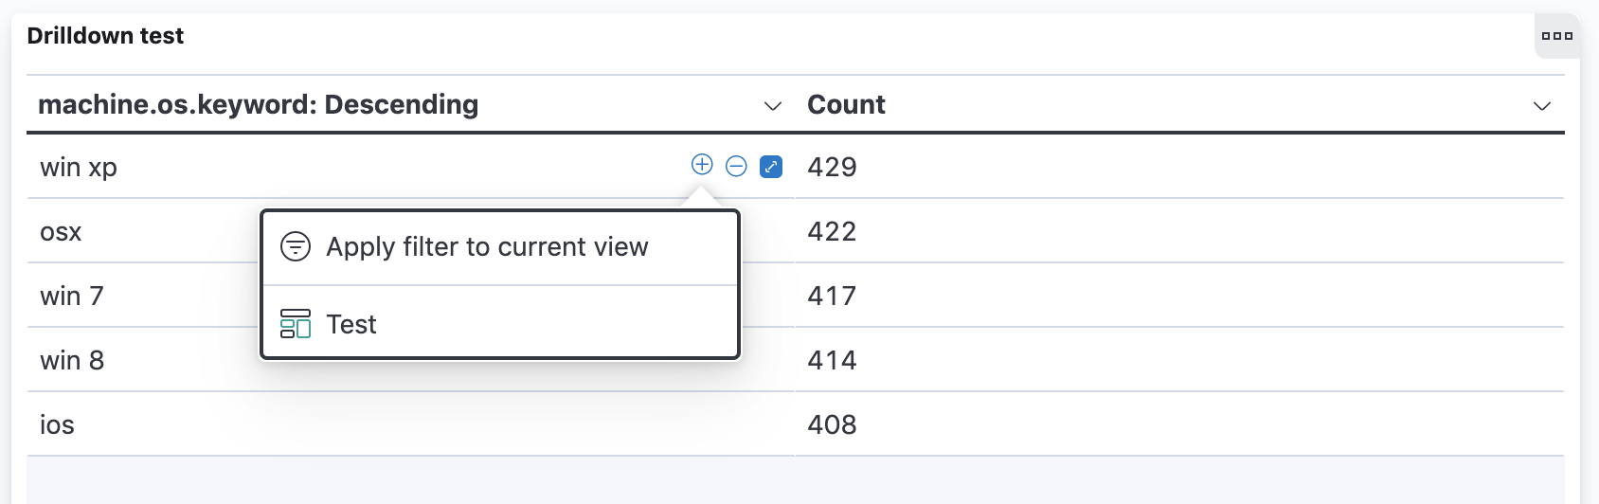Select the "osx" row cell
1599x504 pixels.
pyautogui.click(x=61, y=231)
